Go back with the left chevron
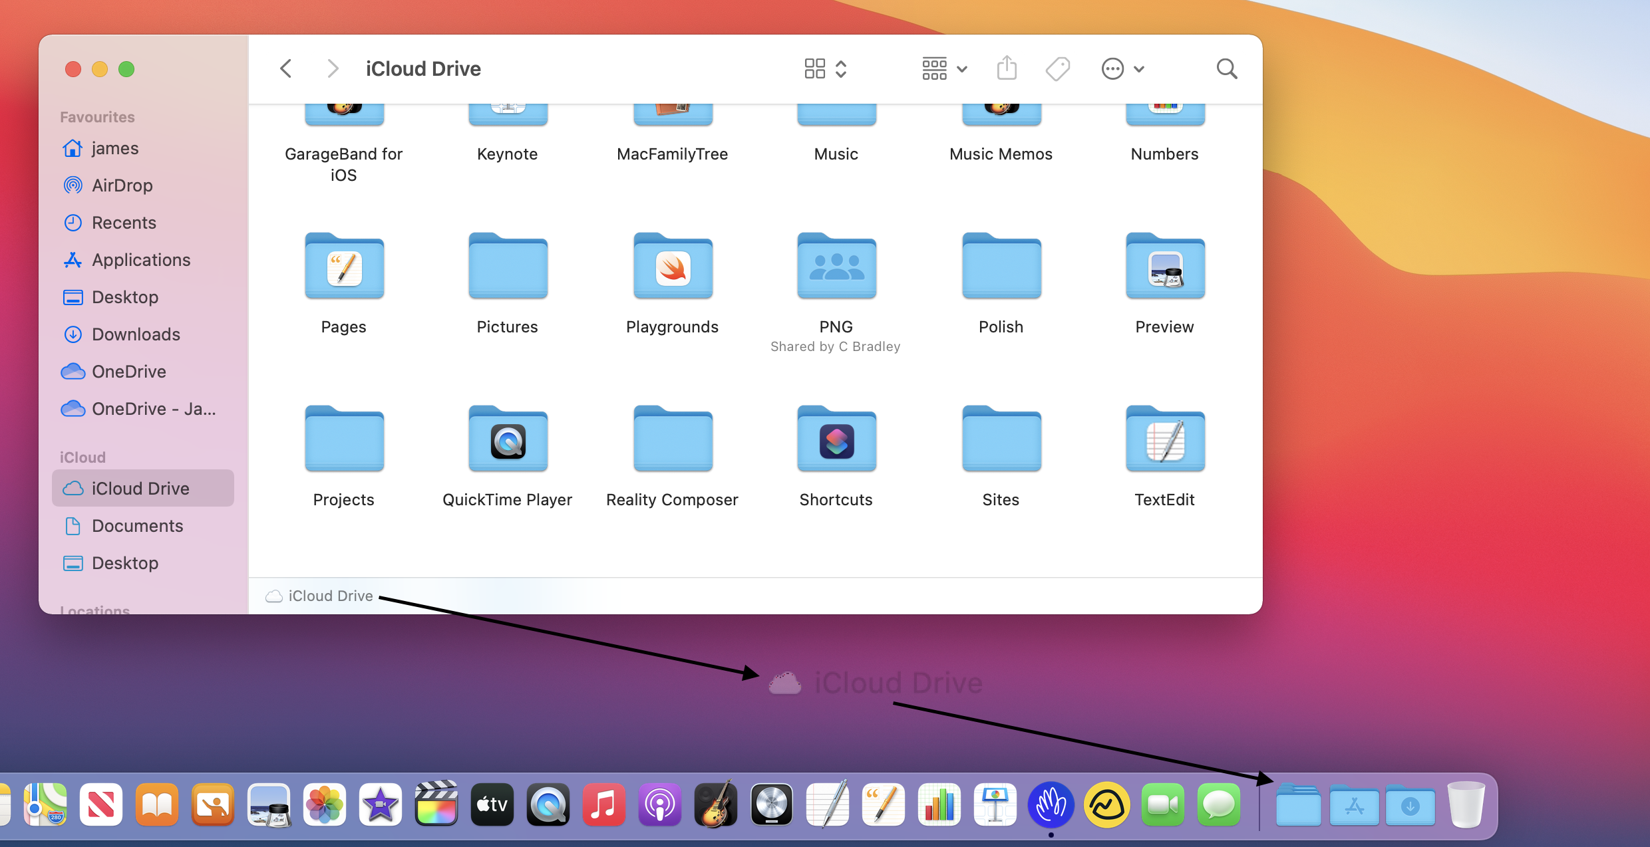This screenshot has width=1650, height=847. pyautogui.click(x=286, y=68)
